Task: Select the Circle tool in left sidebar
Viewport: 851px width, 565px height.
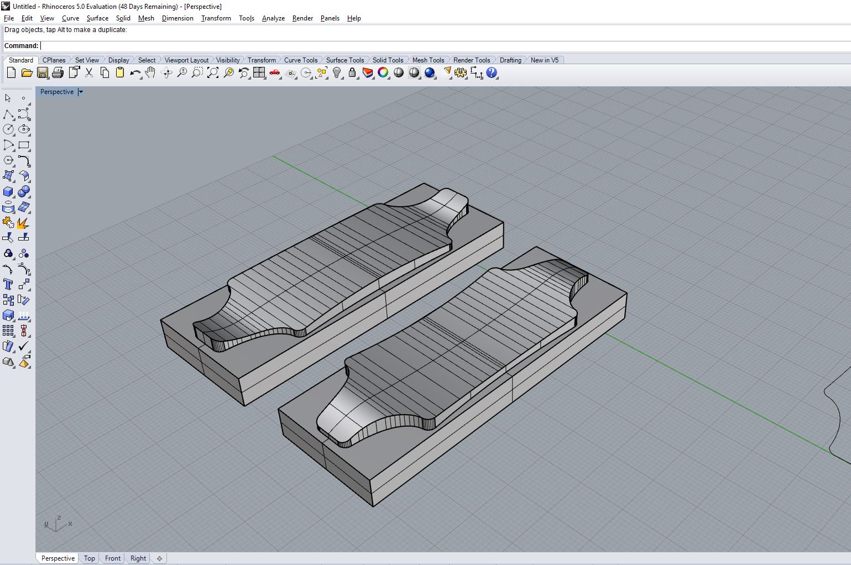Action: (x=8, y=129)
